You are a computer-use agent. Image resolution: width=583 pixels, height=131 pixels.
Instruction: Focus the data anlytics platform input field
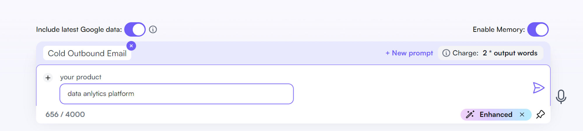[x=176, y=94]
